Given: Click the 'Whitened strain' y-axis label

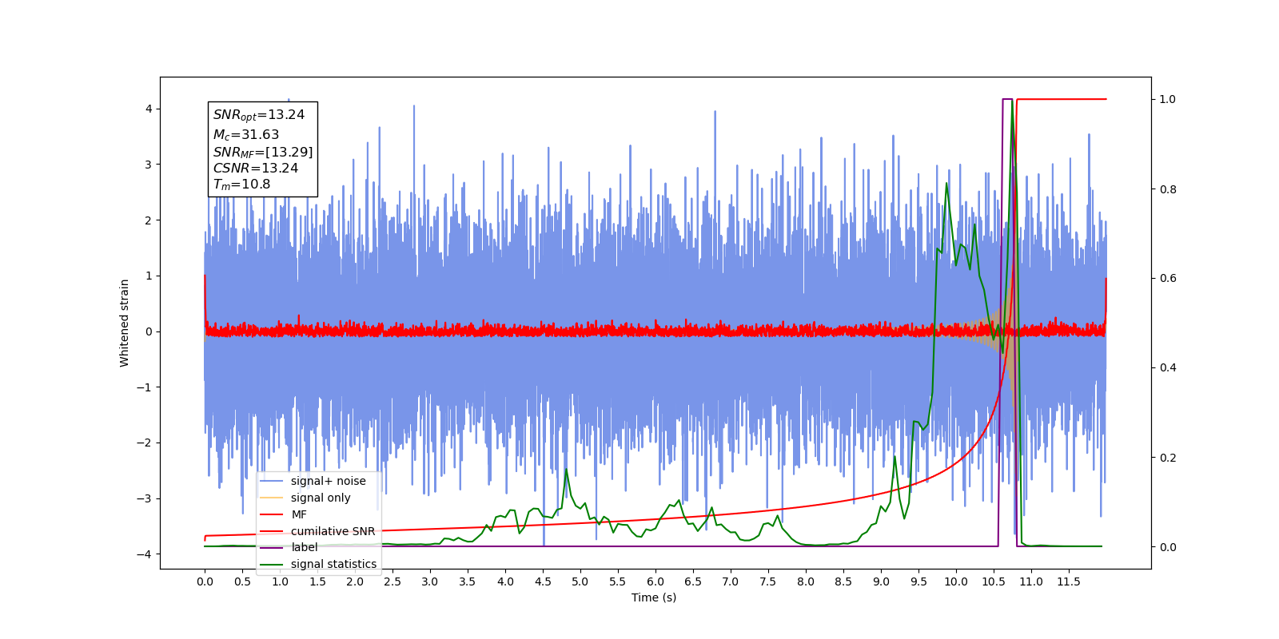Looking at the screenshot, I should click(124, 323).
